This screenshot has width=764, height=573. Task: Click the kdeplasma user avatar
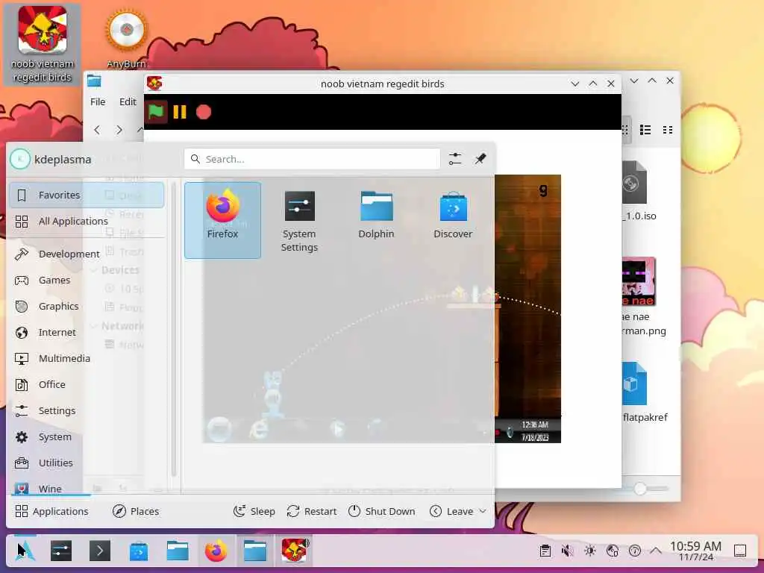[20, 160]
